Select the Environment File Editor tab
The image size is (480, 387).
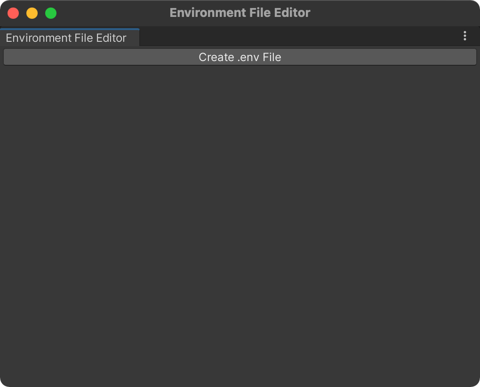[70, 38]
